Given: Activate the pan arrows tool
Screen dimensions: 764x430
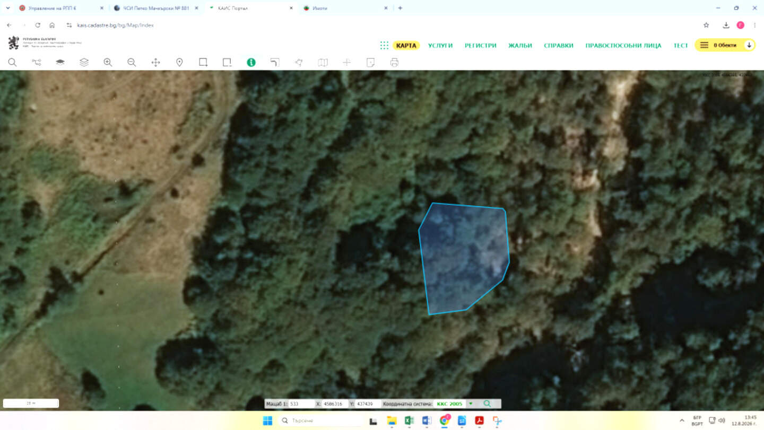Looking at the screenshot, I should pyautogui.click(x=155, y=63).
